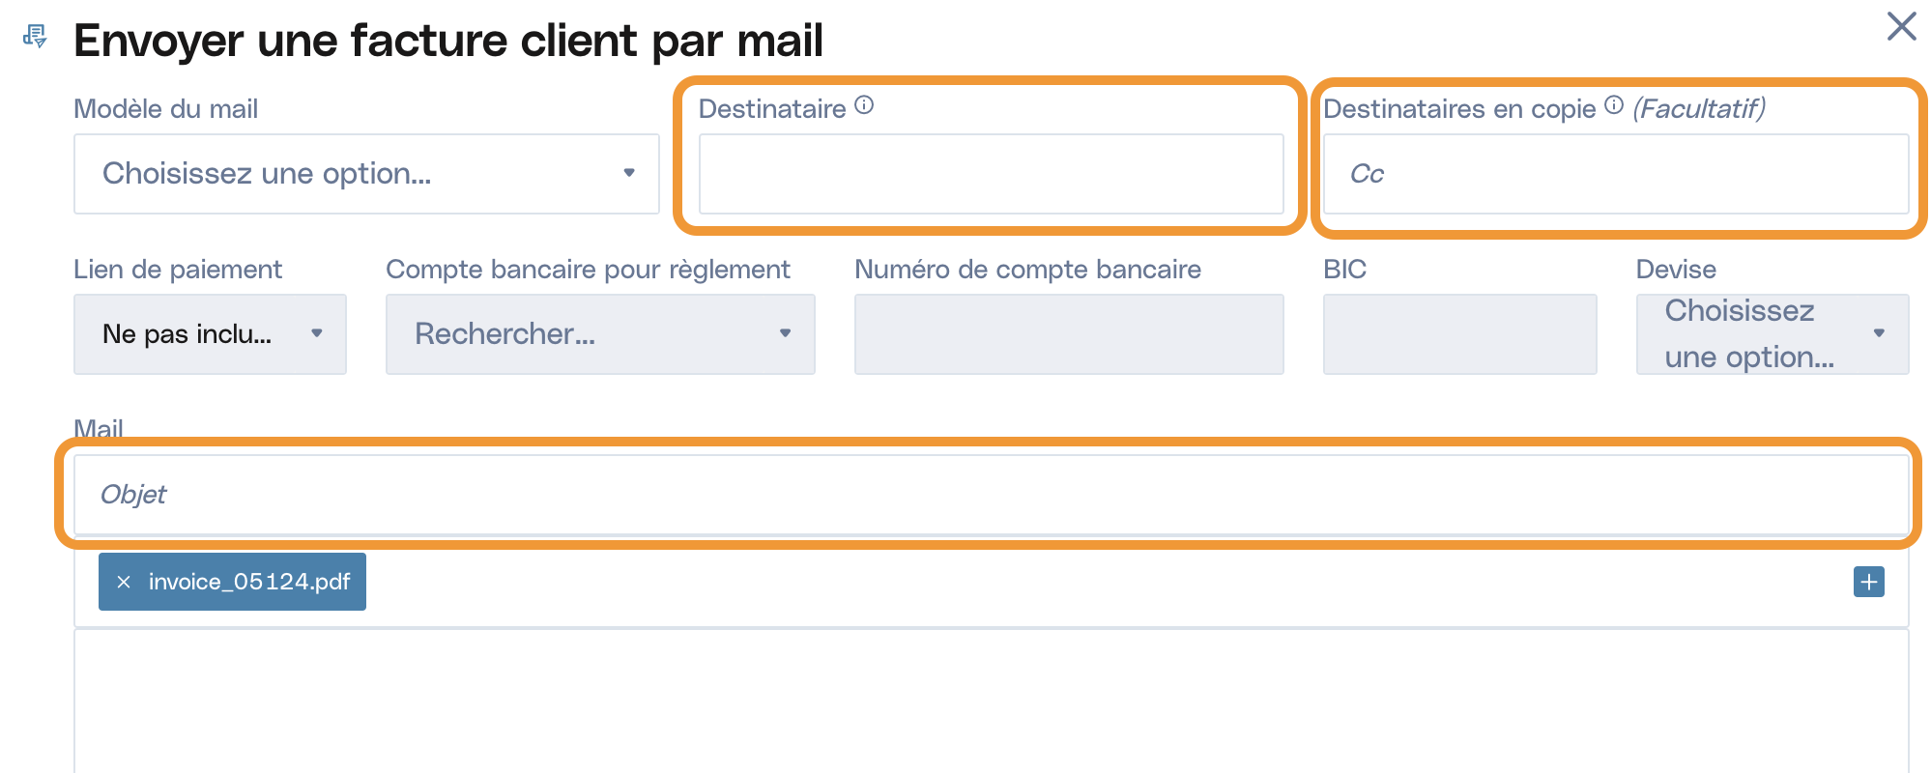Viewport: 1931px width, 773px height.
Task: Click the invoice_05124.pdf attachment chip
Action: (232, 582)
